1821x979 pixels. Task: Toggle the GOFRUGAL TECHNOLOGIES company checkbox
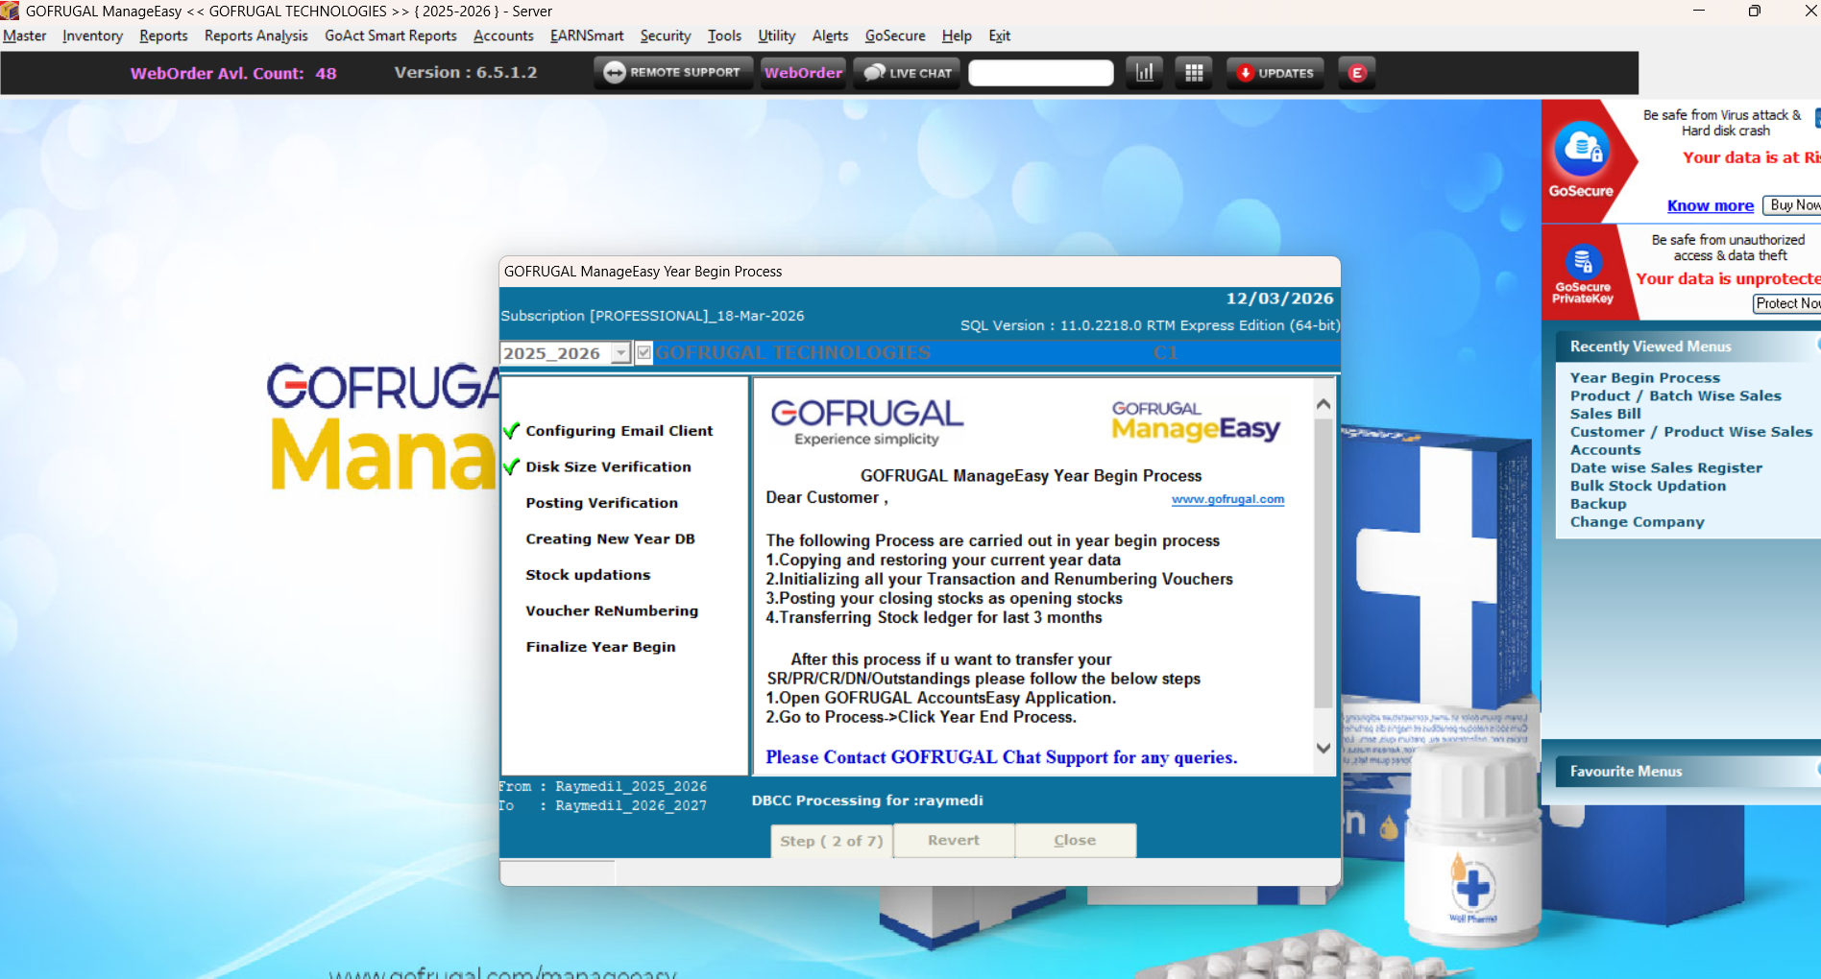[x=643, y=353]
